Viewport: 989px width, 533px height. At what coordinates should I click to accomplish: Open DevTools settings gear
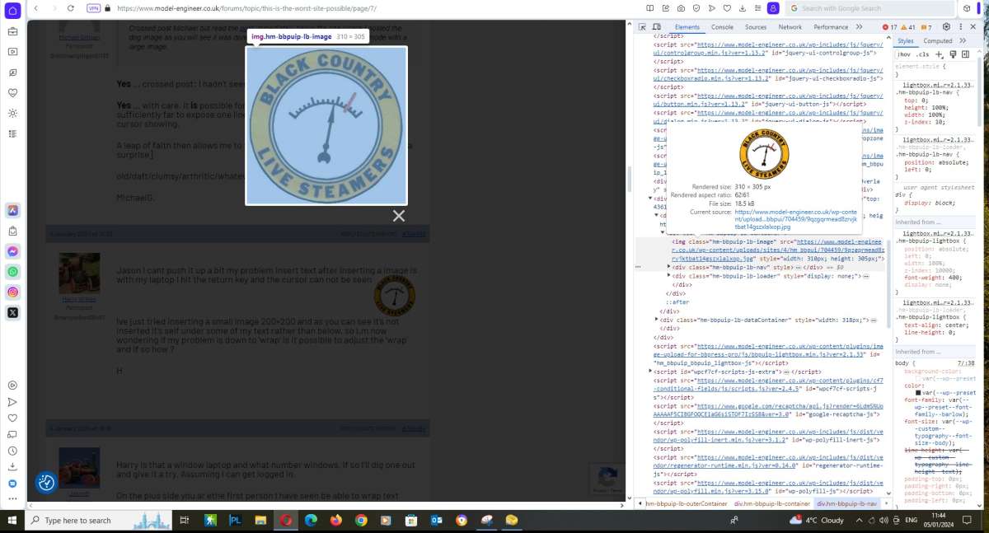click(946, 27)
